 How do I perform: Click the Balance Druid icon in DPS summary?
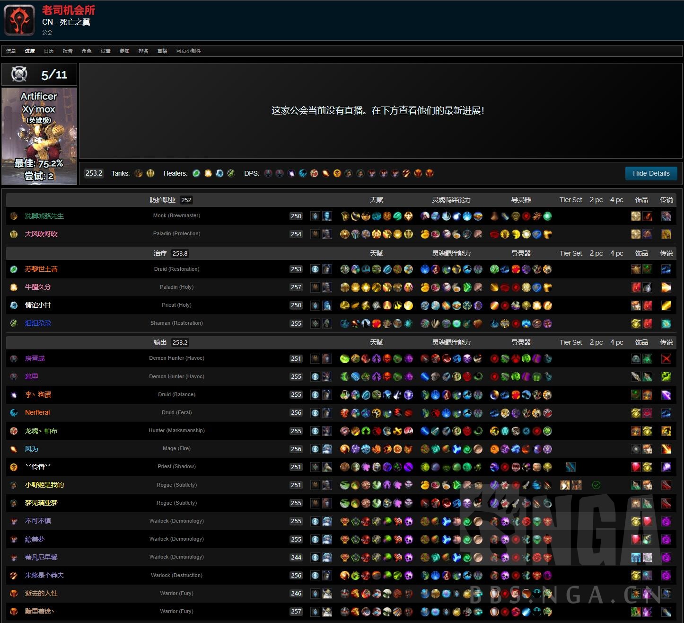(x=291, y=173)
